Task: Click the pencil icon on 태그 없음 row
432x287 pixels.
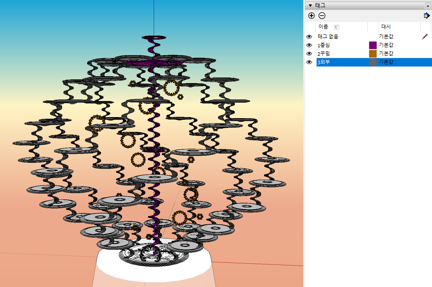Action: click(x=425, y=37)
